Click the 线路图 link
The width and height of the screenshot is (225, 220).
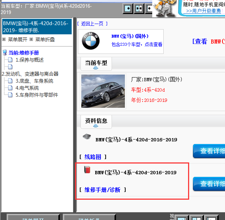(x=93, y=157)
